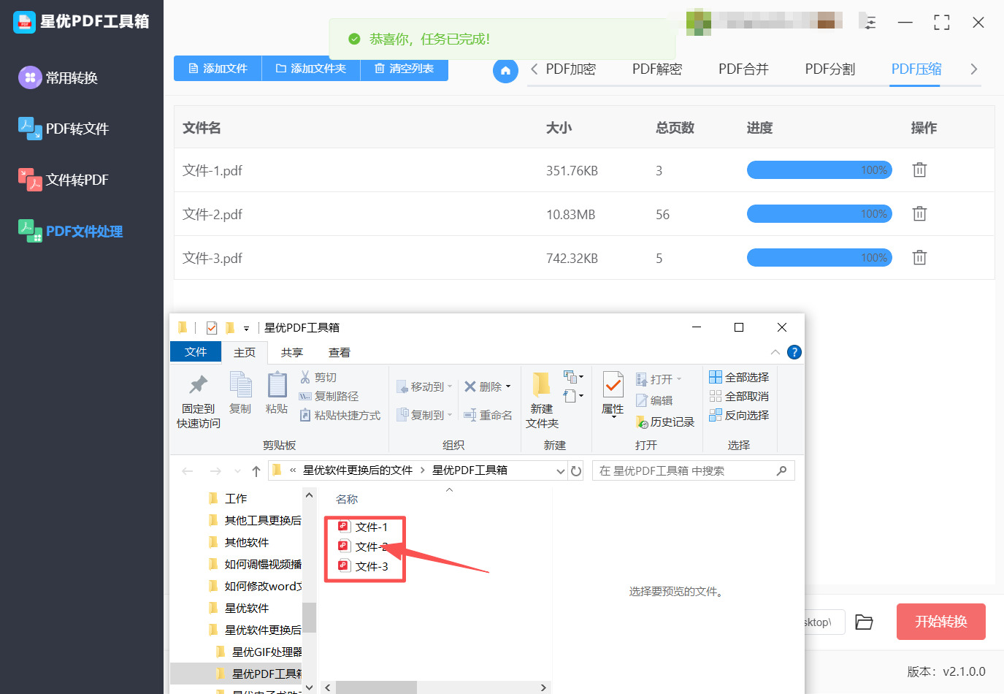Open Explorer 共享 ribbon tab
Viewport: 1004px width, 694px height.
tap(292, 352)
